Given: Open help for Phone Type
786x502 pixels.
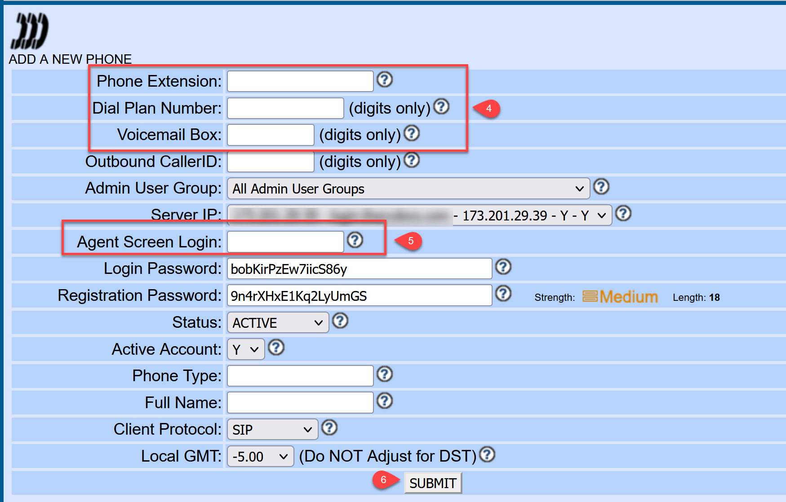Looking at the screenshot, I should coord(384,374).
